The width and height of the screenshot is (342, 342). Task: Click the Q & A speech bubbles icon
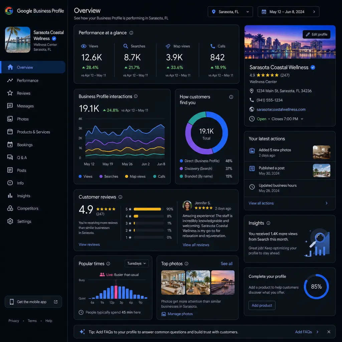[10, 157]
